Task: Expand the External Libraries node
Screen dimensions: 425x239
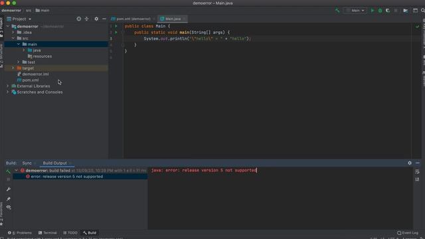Action: [x=8, y=86]
